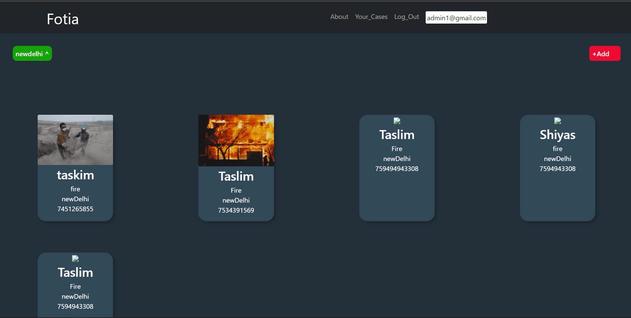The image size is (631, 318).
Task: Click phone number 7534391569
Action: click(x=236, y=210)
